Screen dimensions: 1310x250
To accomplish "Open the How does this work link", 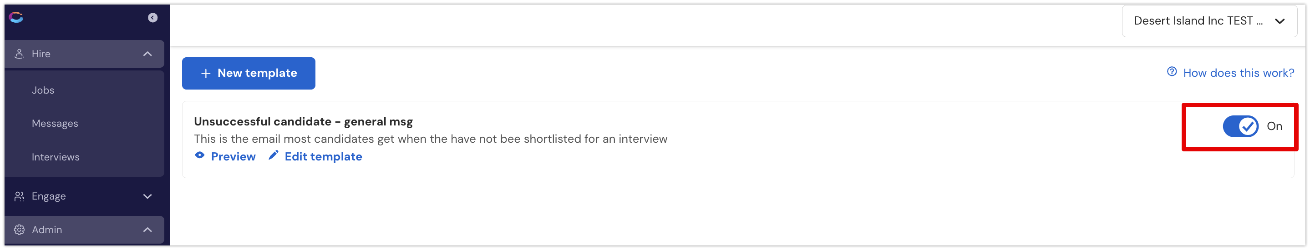I will click(x=1238, y=73).
